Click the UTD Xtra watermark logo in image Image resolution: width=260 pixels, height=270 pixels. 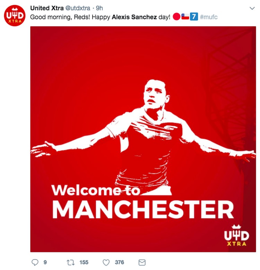coord(237,235)
